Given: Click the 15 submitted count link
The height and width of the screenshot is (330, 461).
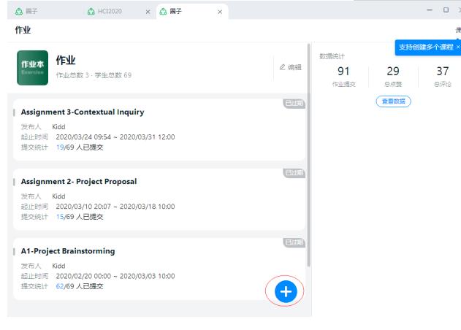Looking at the screenshot, I should coord(60,216).
